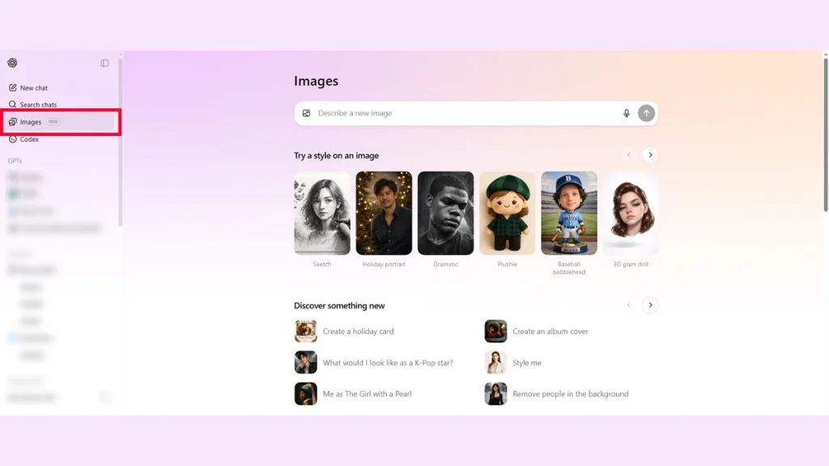Choose the Plushie style thumbnail
The width and height of the screenshot is (829, 466).
pos(507,213)
